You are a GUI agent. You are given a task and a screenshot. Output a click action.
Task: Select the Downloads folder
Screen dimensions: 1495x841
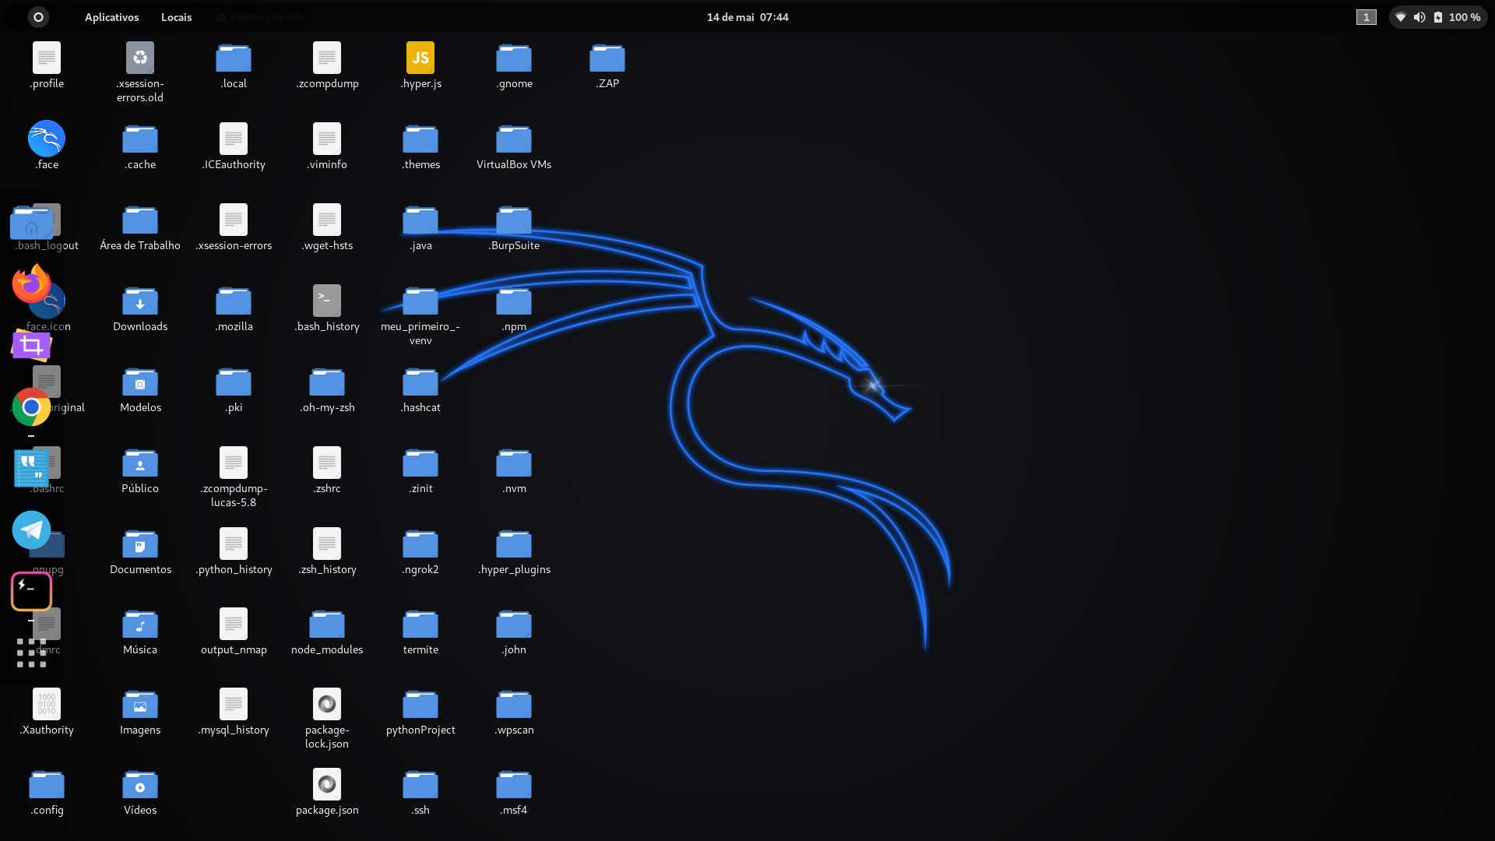[140, 301]
